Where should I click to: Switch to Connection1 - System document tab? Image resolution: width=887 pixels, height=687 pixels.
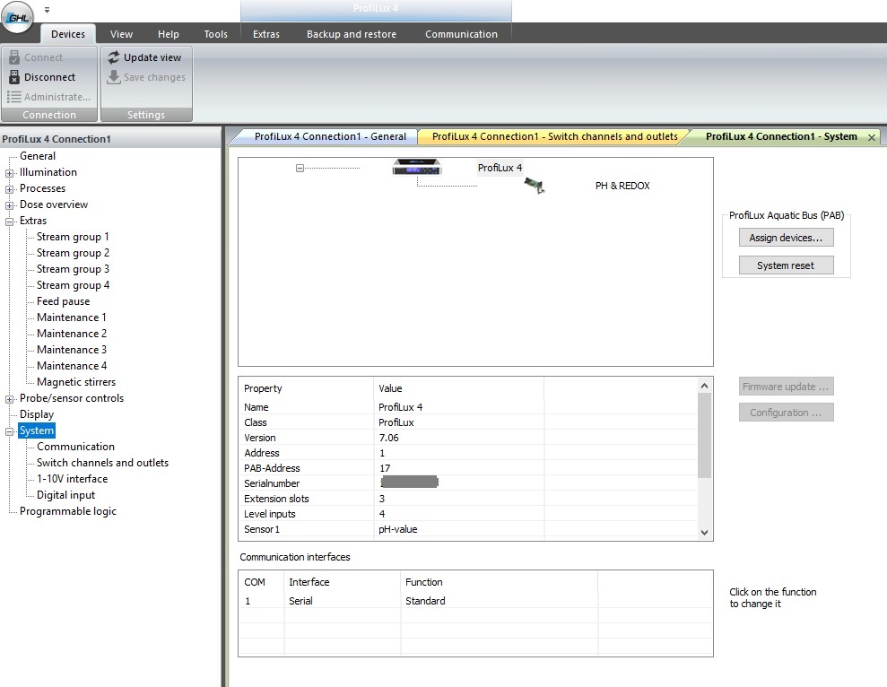[x=781, y=136]
